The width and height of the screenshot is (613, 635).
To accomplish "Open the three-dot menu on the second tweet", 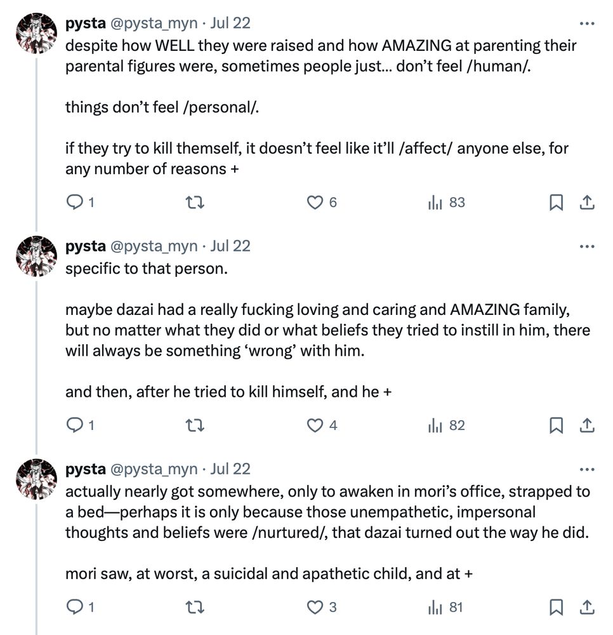I will [x=587, y=246].
